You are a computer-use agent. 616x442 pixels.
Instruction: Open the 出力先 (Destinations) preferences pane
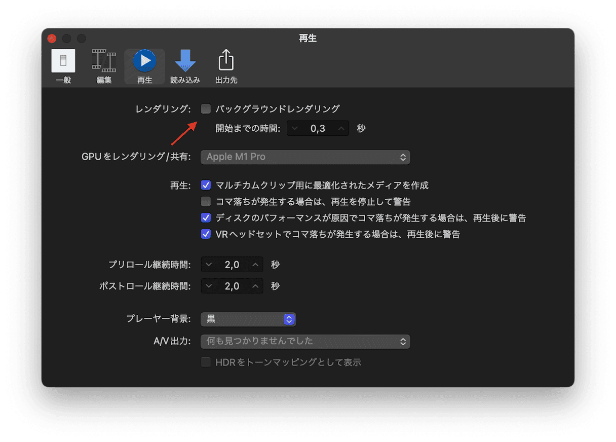coord(226,66)
